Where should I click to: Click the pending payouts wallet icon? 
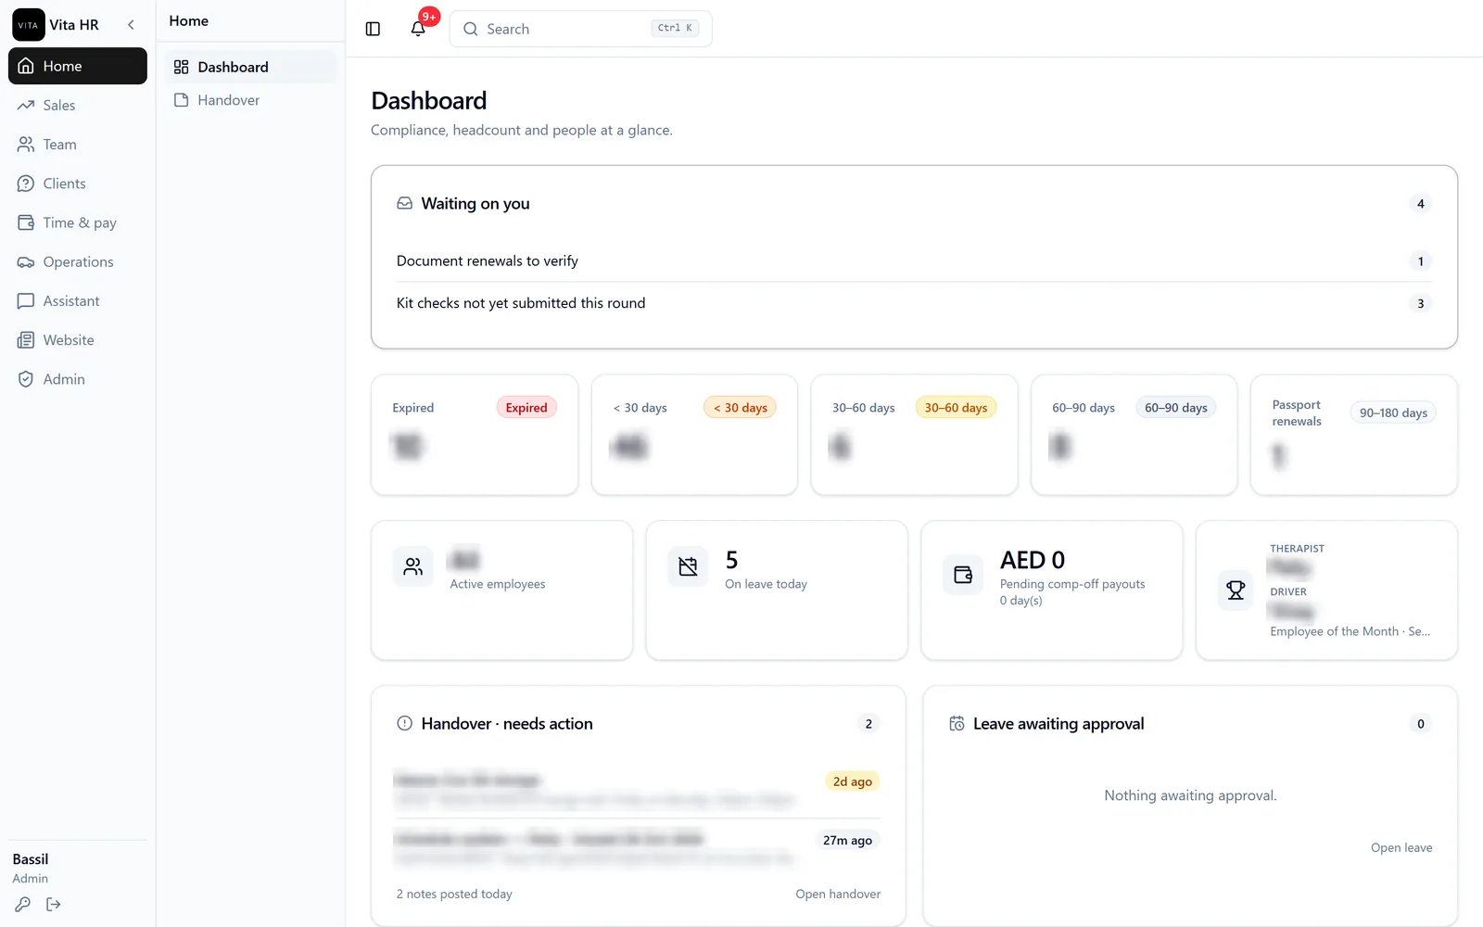click(963, 575)
